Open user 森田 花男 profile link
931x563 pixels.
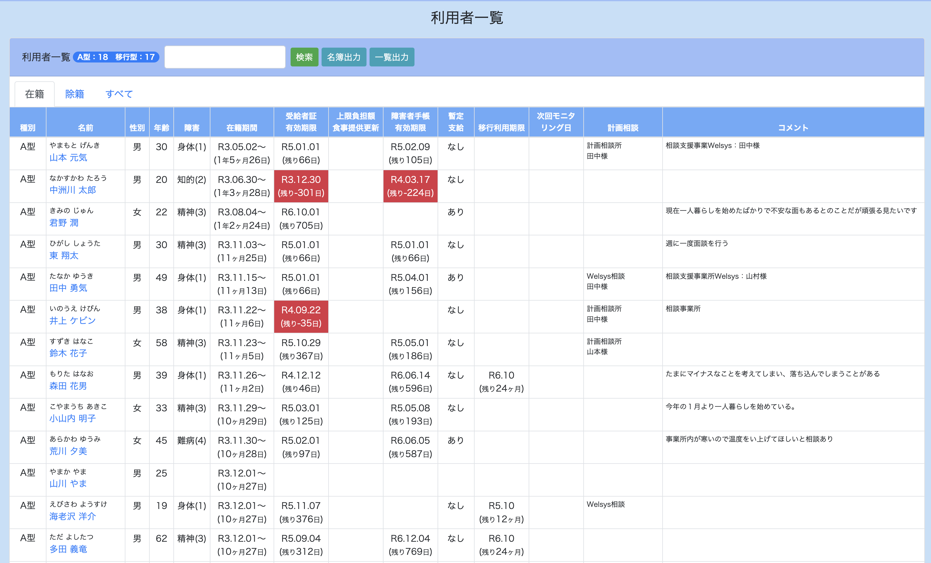pos(68,386)
